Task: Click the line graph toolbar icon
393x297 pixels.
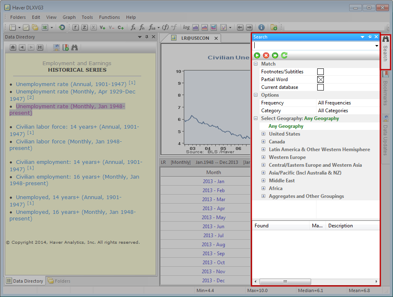Action: pos(26,27)
